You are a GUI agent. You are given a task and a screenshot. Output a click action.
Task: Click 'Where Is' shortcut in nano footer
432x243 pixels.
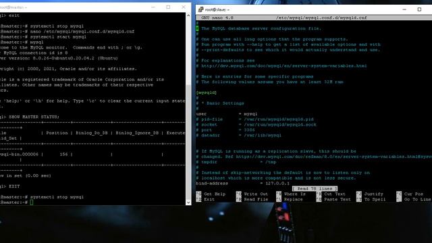point(291,194)
